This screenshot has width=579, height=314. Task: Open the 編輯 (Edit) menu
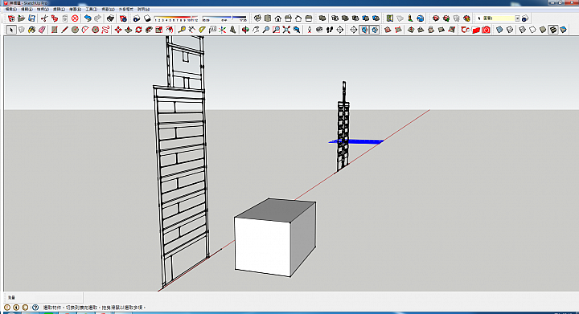(x=27, y=9)
